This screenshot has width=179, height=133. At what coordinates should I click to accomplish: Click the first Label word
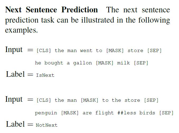[x=15, y=74]
